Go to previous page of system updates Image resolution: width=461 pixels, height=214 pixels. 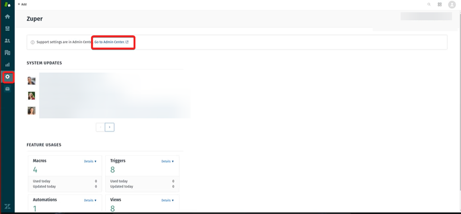tap(100, 127)
